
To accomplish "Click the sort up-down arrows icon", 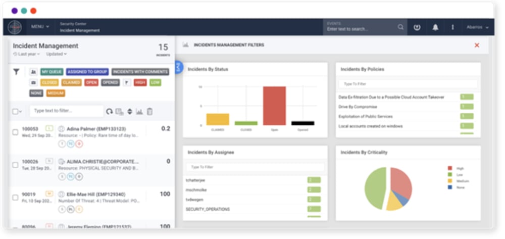I will point(129,112).
